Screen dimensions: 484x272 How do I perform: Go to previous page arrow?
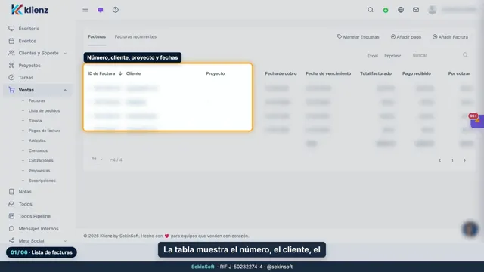[x=440, y=160]
